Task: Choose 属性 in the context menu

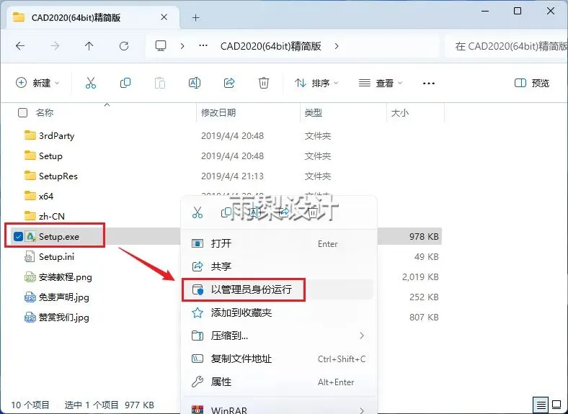Action: tap(278, 382)
